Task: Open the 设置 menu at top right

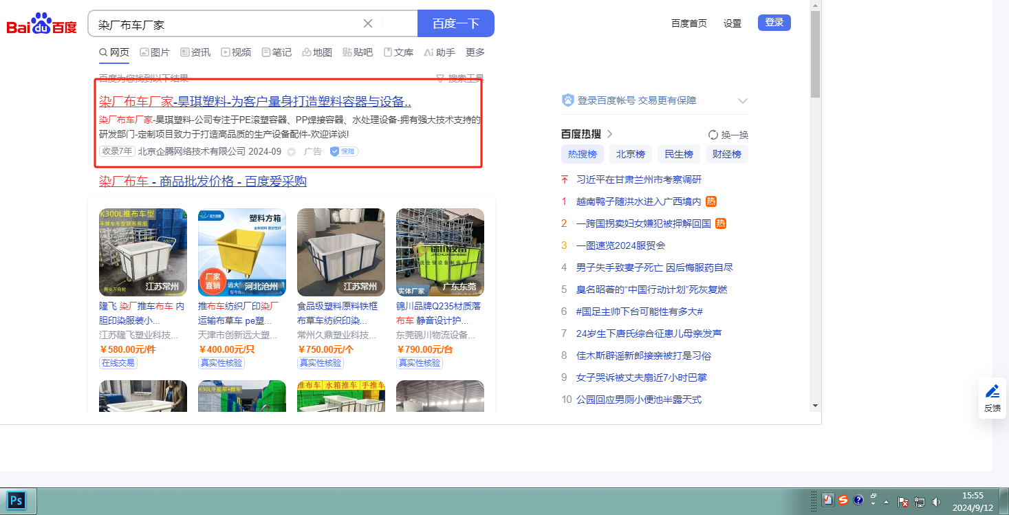Action: coord(733,23)
